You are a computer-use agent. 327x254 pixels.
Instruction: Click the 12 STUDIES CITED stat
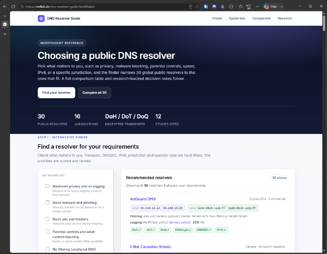coord(167,119)
